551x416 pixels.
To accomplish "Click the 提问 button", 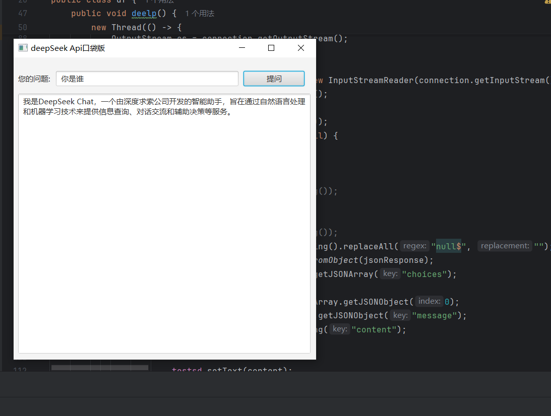I will (x=274, y=79).
